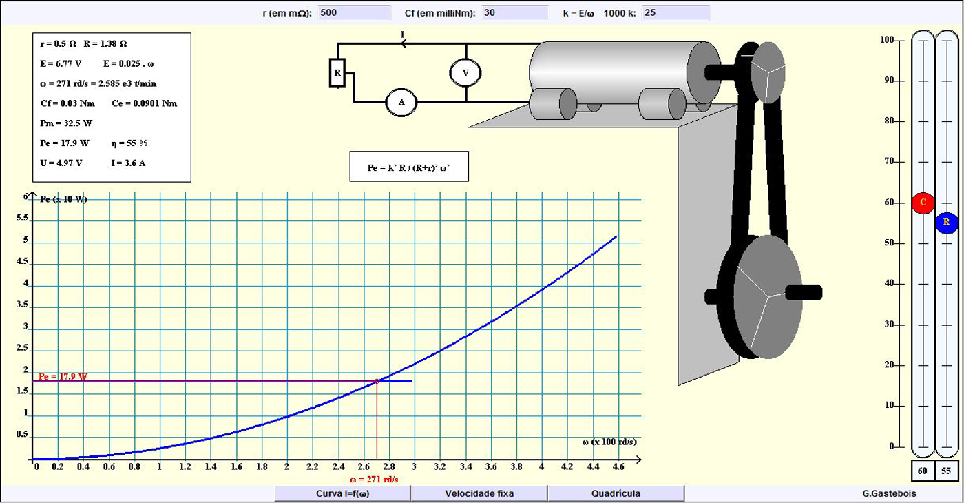Click the 'Ce = 0.0901 Nm' value
This screenshot has height=503, width=964.
point(144,103)
